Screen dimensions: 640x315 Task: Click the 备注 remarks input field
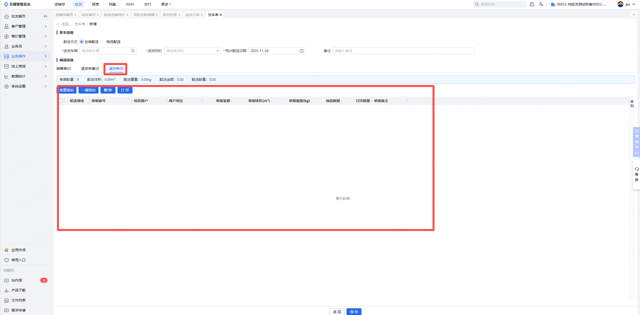pos(403,51)
